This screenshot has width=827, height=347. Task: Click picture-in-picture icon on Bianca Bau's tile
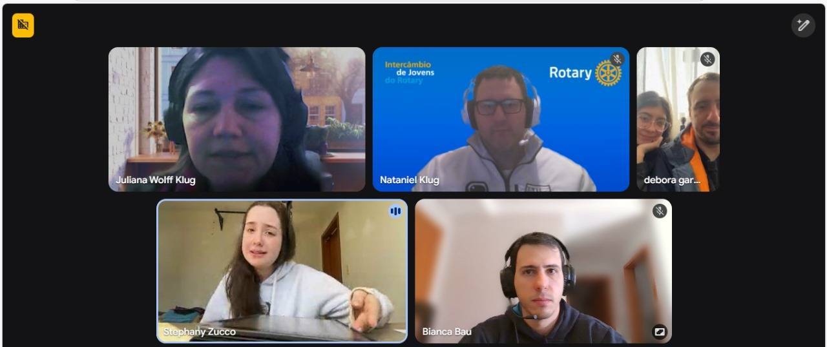point(659,332)
